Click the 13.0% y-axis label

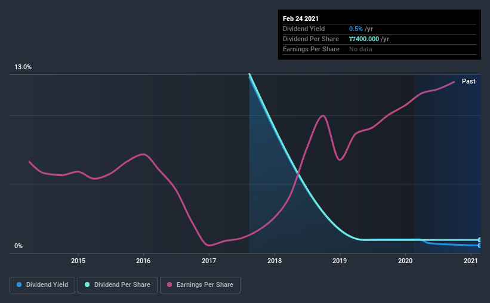[x=23, y=67]
